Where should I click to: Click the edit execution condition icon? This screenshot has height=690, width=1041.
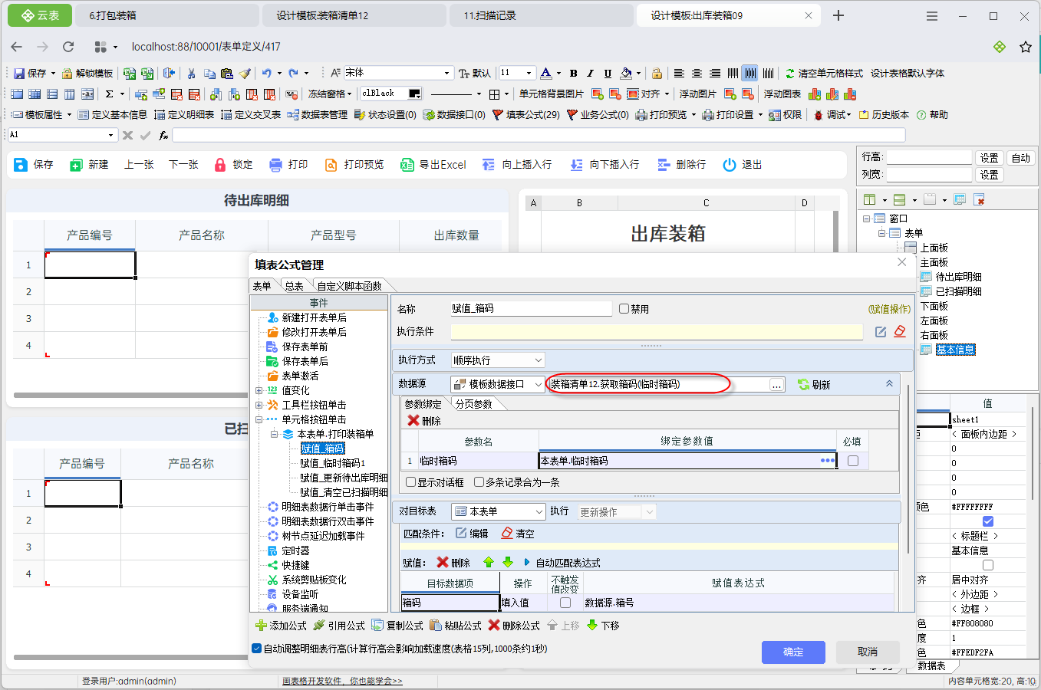click(x=881, y=332)
